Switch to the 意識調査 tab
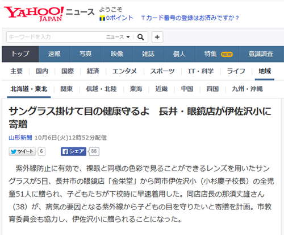The image size is (284, 235). pos(261,54)
